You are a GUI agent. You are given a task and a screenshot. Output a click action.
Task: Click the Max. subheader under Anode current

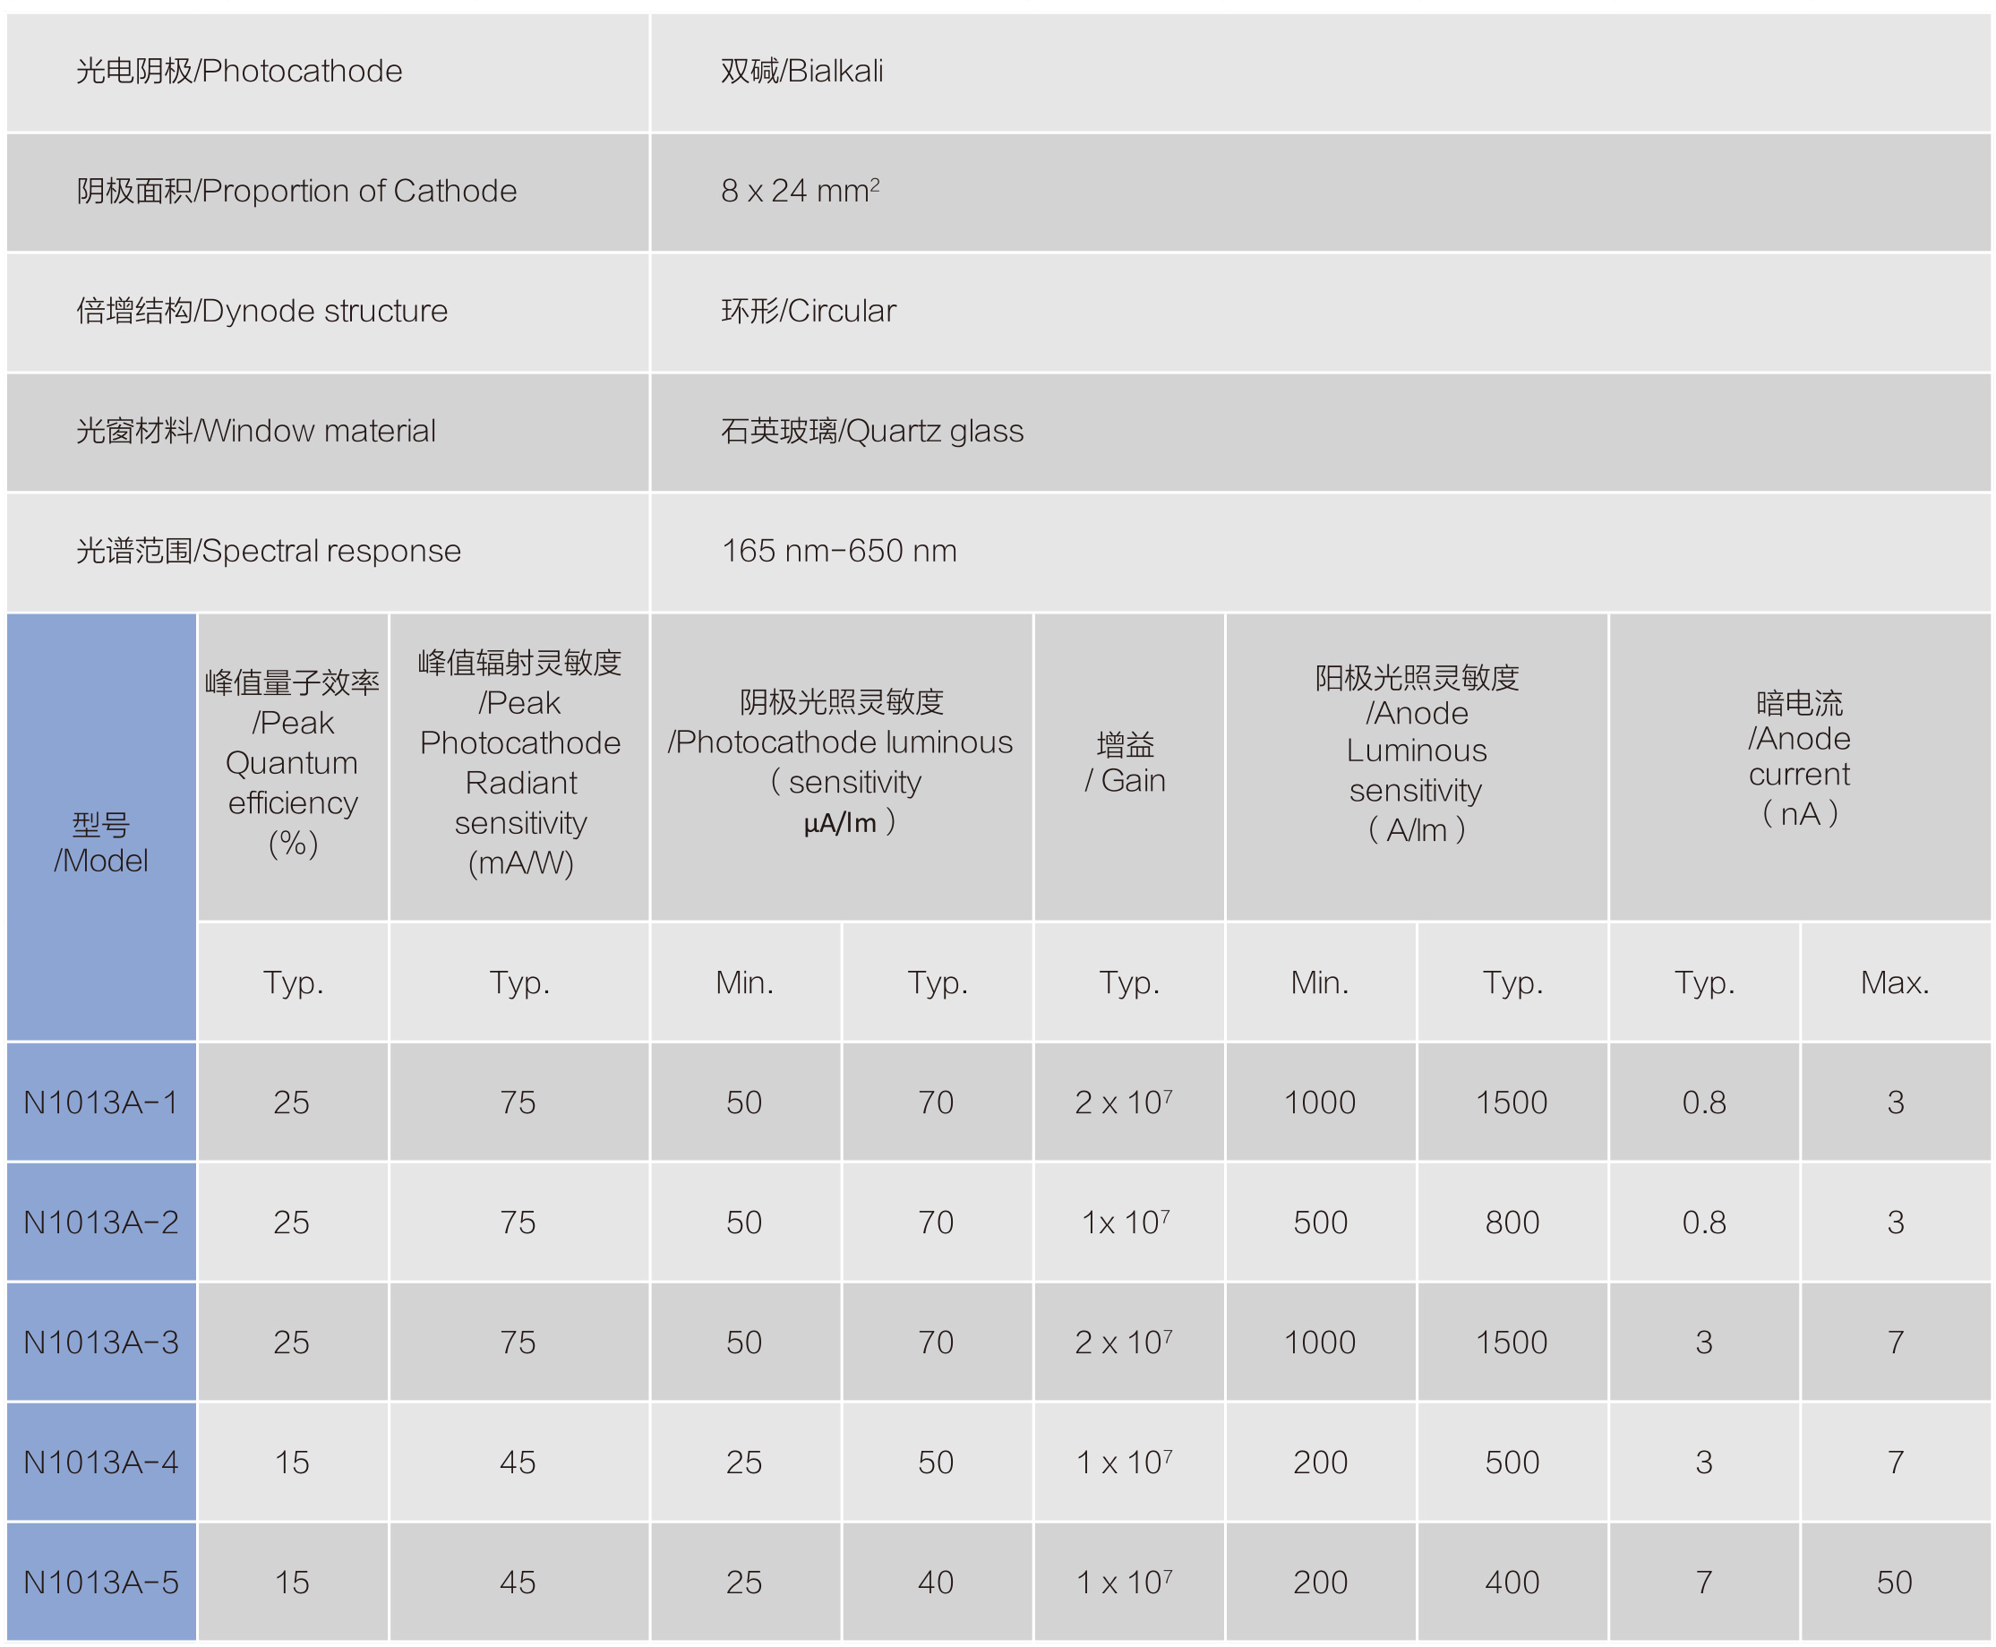coord(1895,982)
